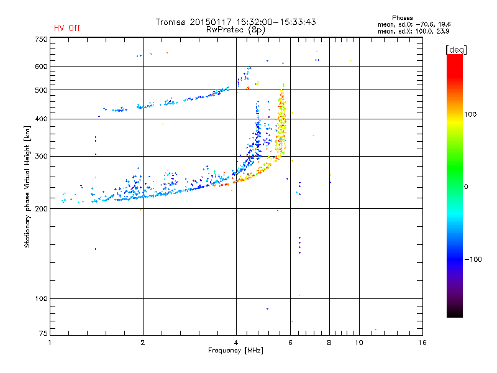Click the red 'HV Off' status label
The width and height of the screenshot is (497, 373).
click(67, 28)
